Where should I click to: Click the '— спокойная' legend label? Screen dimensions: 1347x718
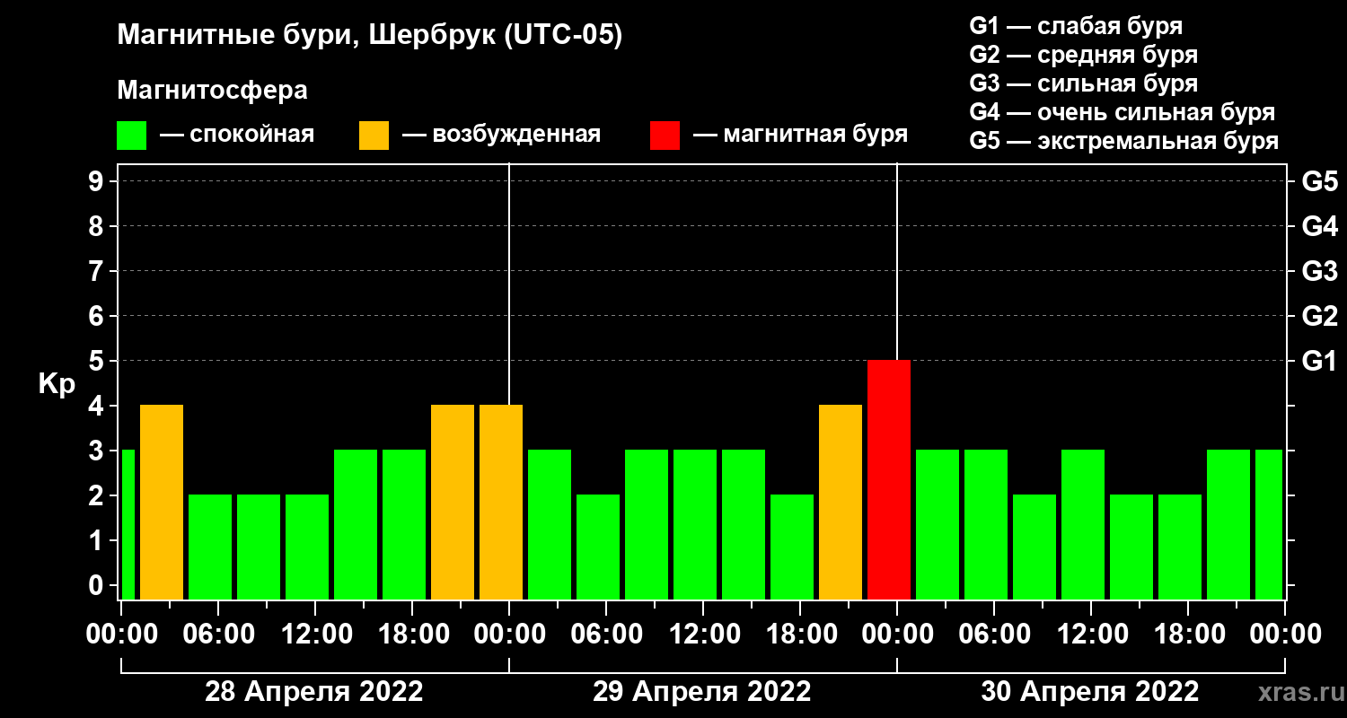point(237,135)
